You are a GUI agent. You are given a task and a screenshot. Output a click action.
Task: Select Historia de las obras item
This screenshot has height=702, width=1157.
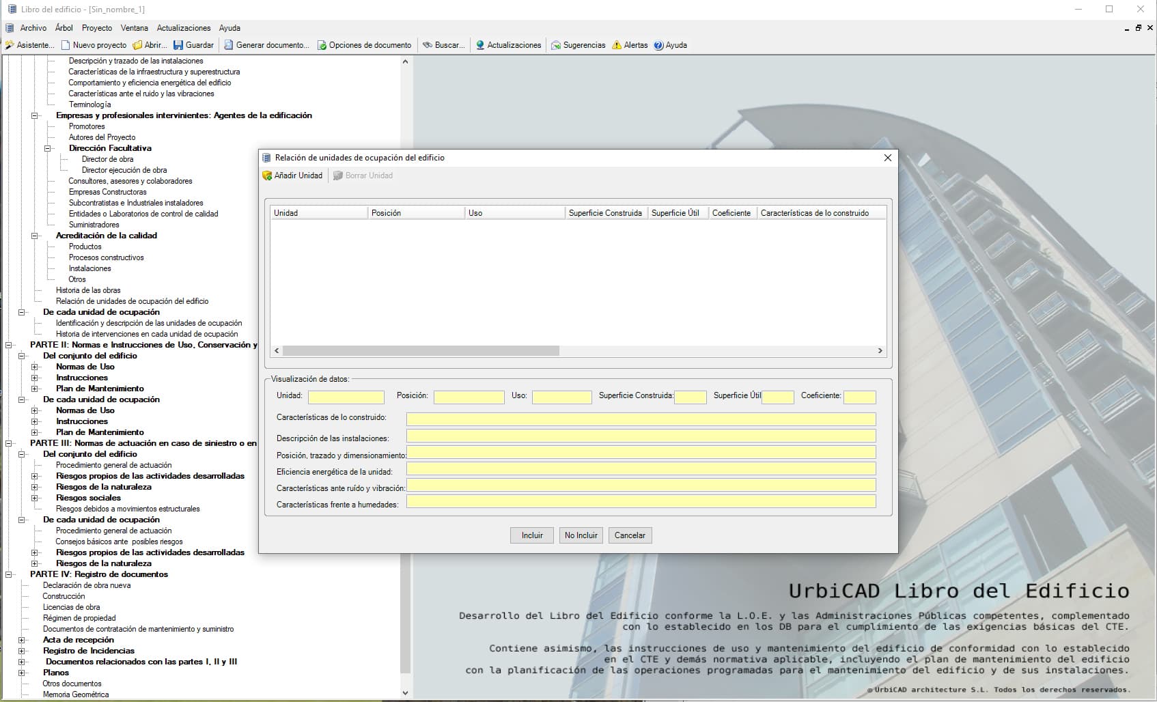[x=88, y=290]
